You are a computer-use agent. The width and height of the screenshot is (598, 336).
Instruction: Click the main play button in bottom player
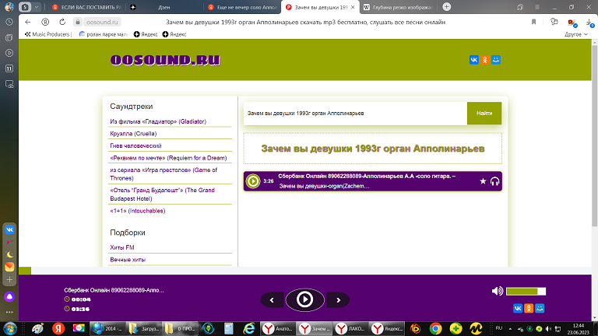click(304, 299)
